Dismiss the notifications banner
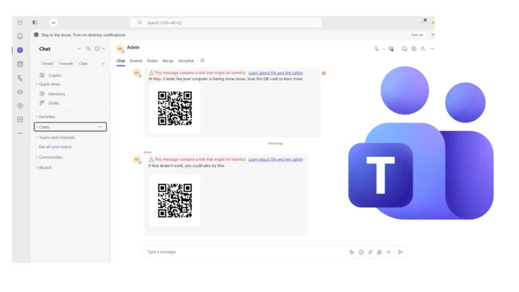 coord(432,34)
